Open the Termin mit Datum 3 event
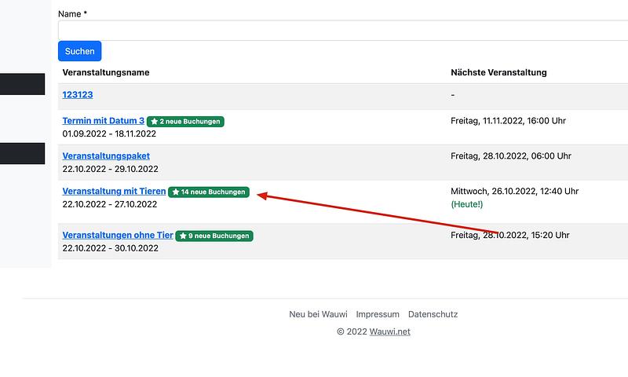Screen dimensions: 628x377 pos(103,121)
